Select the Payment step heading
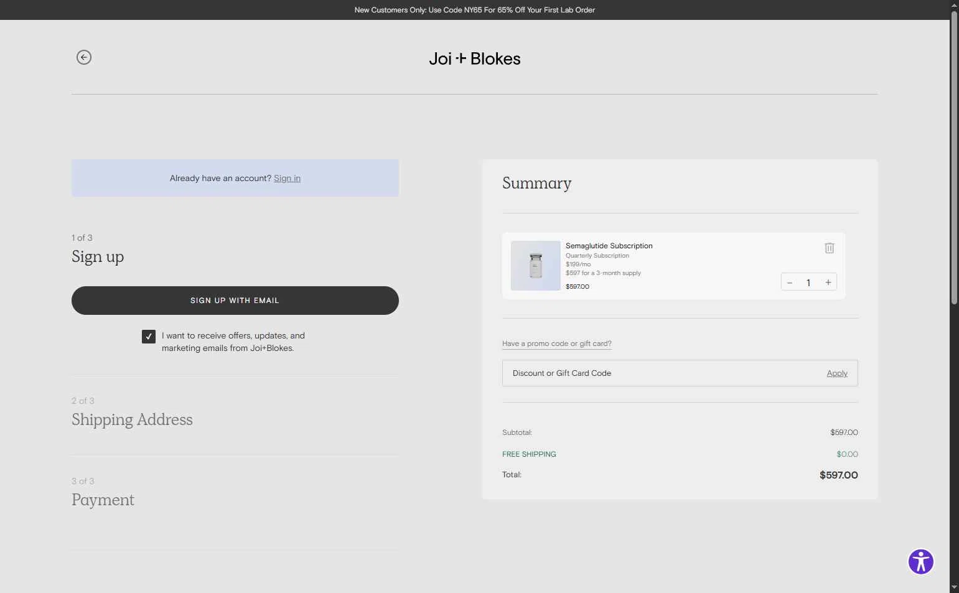 click(x=103, y=500)
